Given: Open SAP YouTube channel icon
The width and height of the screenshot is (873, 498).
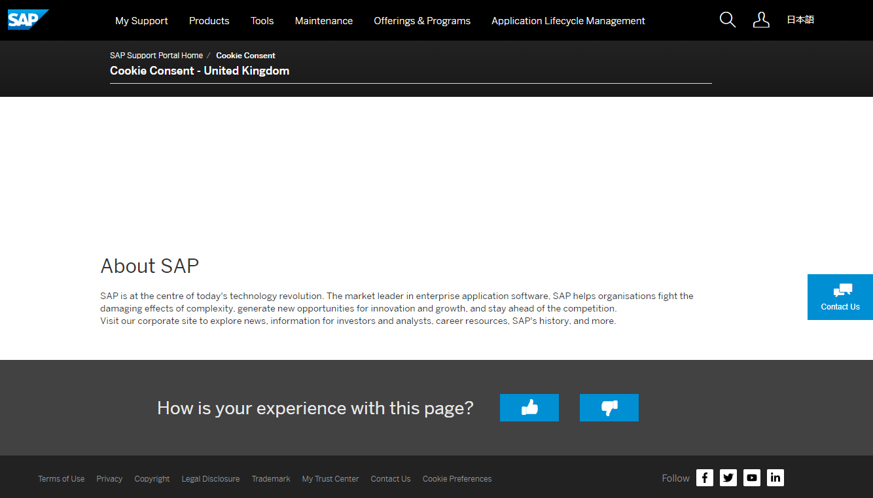Looking at the screenshot, I should (x=752, y=478).
